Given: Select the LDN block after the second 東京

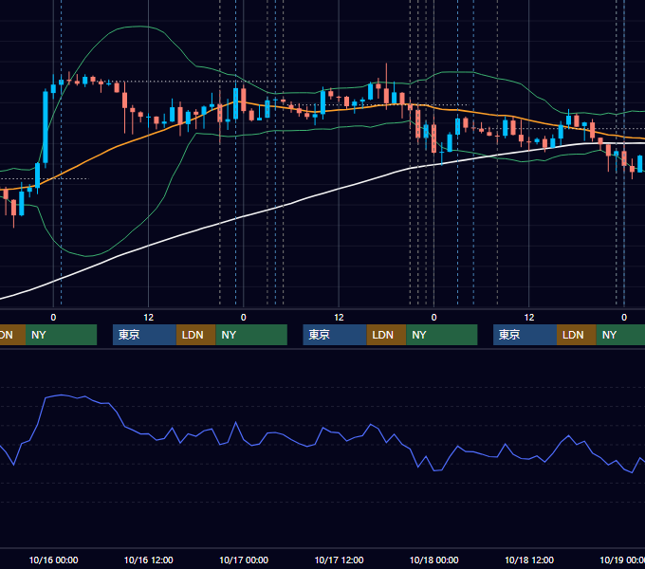Looking at the screenshot, I should click(x=386, y=335).
